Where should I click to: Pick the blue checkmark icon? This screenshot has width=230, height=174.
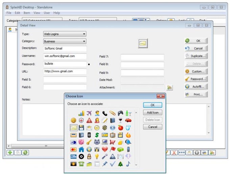click(x=113, y=164)
